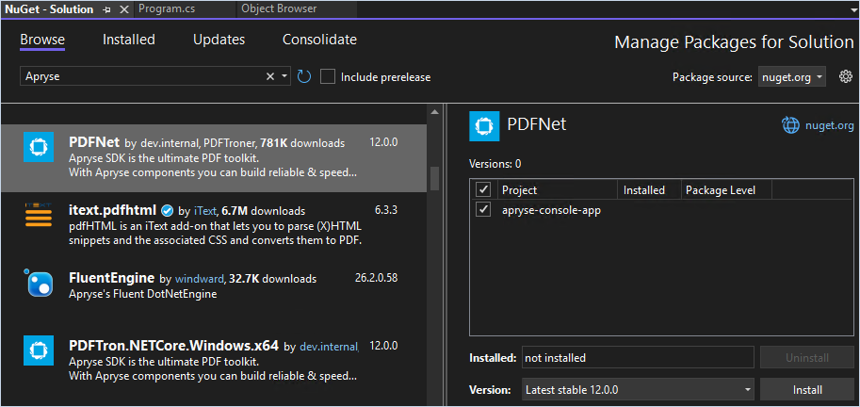Switch to the Consolidate tab
Viewport: 860px width, 407px height.
coord(319,40)
